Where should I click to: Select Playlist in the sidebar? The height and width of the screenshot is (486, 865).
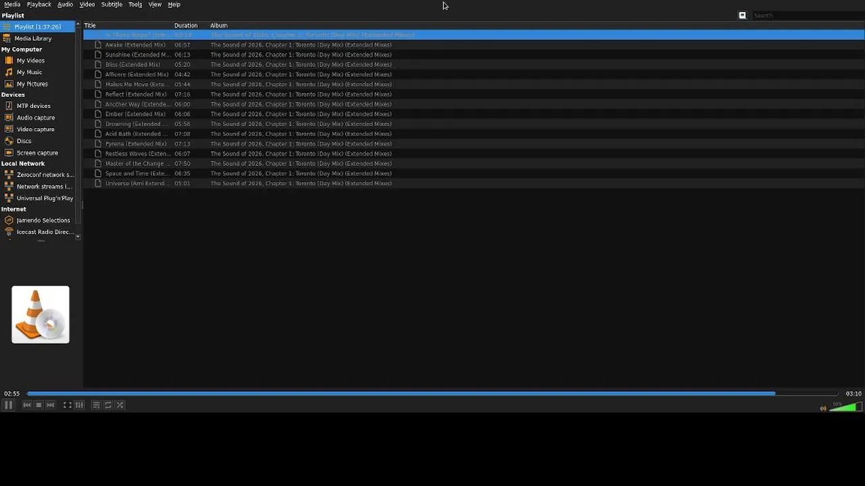click(38, 27)
